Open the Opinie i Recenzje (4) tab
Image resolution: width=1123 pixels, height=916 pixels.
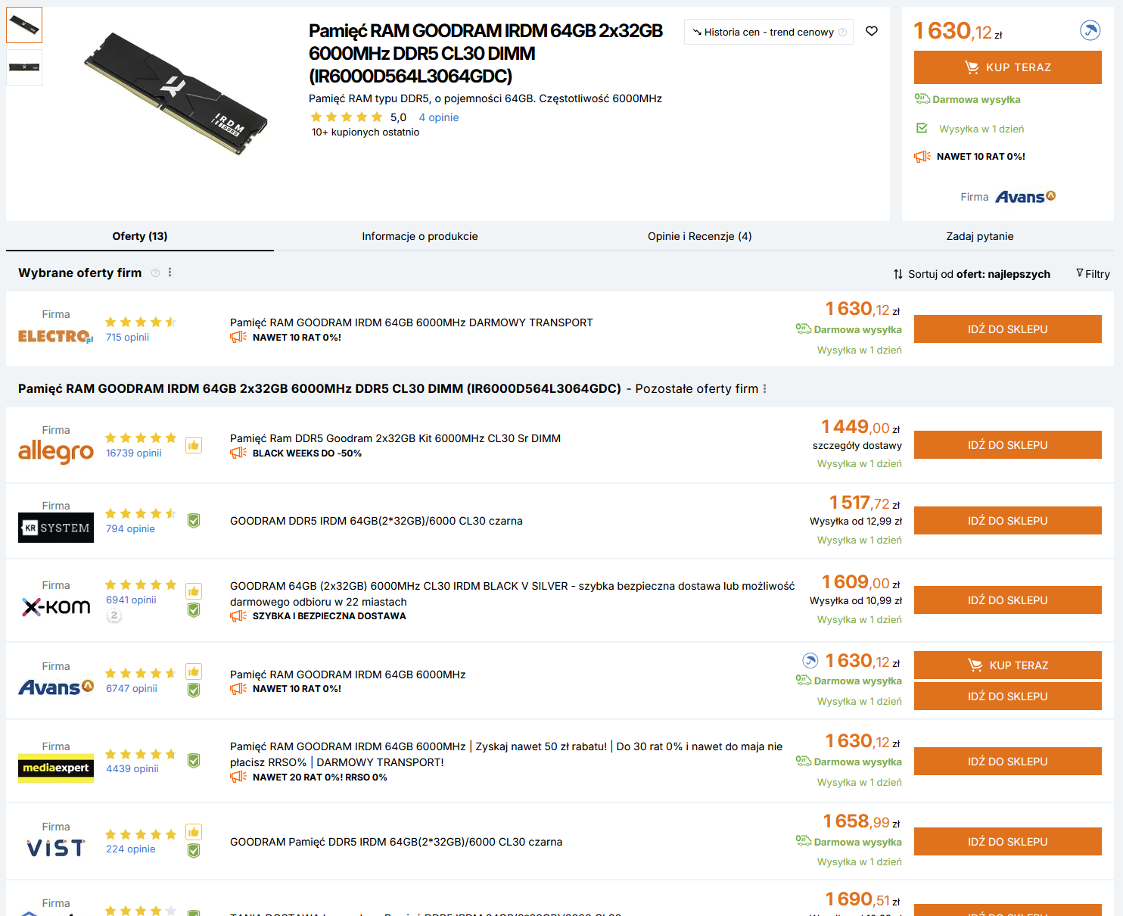(x=699, y=236)
